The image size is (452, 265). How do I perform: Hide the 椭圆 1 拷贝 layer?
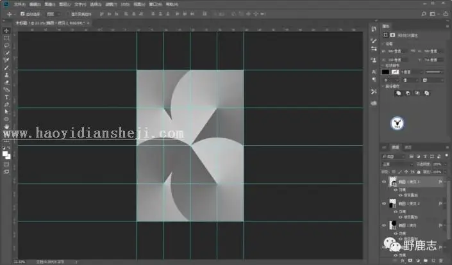tap(383, 225)
